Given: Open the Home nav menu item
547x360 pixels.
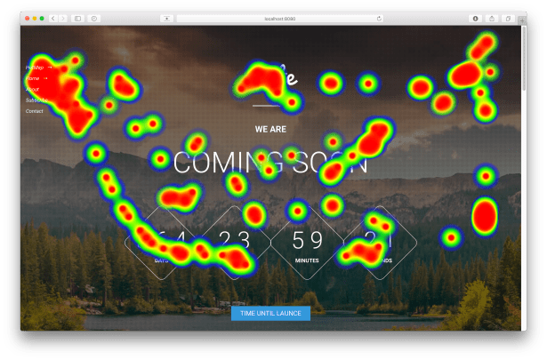Looking at the screenshot, I should (x=33, y=78).
